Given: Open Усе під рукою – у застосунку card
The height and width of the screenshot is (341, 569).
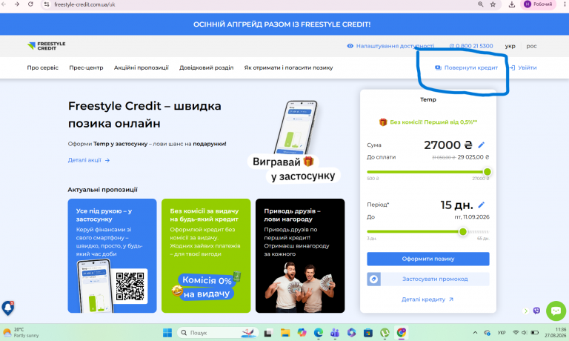Looking at the screenshot, I should tap(112, 256).
